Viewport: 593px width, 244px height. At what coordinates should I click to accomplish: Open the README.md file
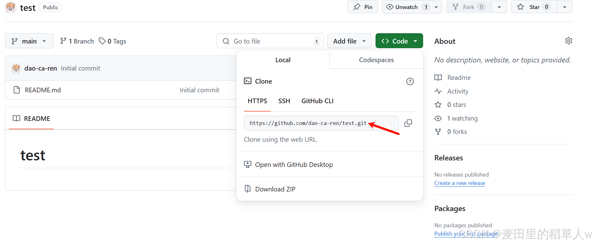pyautogui.click(x=43, y=90)
